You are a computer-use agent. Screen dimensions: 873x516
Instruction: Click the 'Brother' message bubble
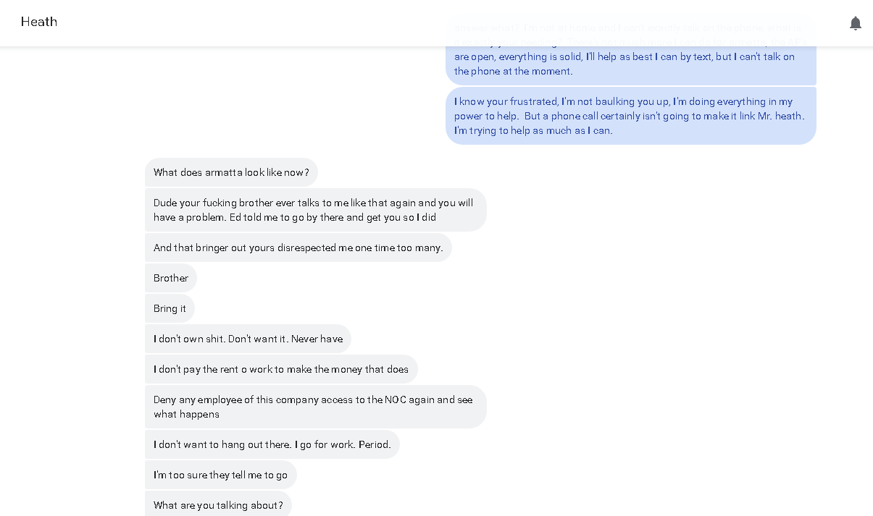coord(171,278)
